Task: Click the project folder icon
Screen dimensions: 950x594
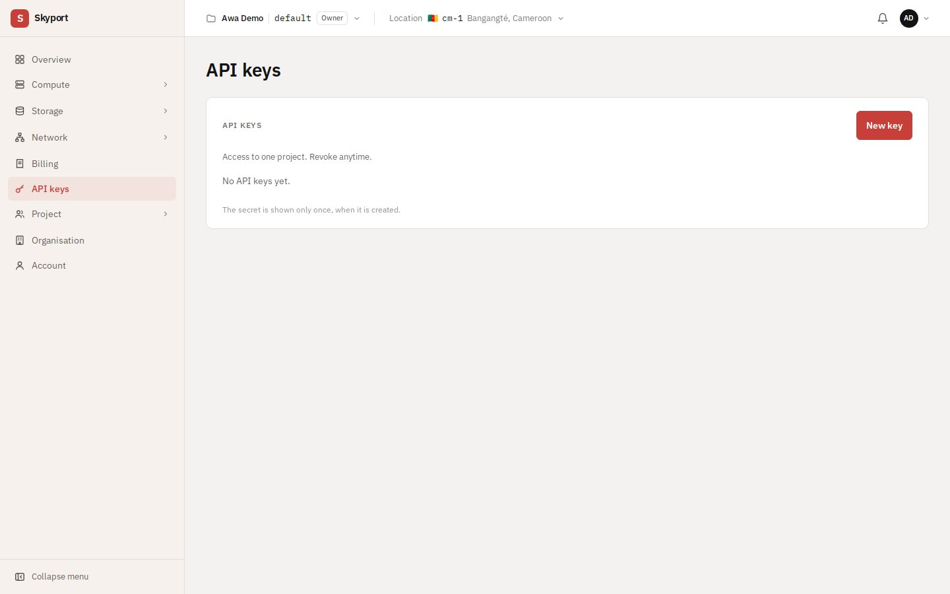Action: point(211,18)
